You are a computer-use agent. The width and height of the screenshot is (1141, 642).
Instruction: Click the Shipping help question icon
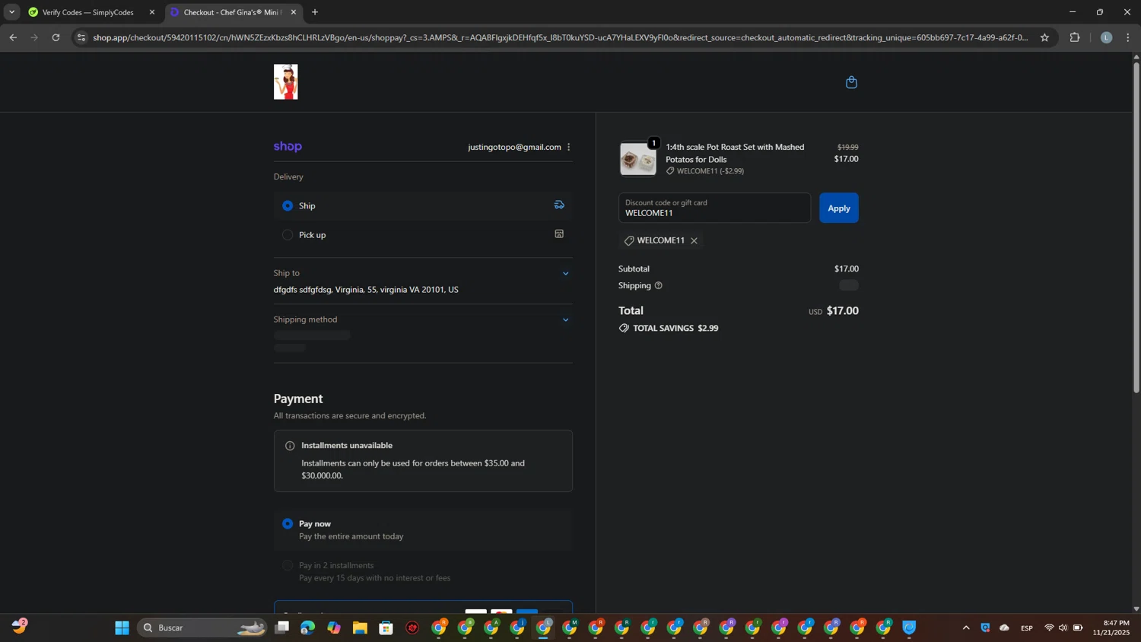pyautogui.click(x=659, y=286)
